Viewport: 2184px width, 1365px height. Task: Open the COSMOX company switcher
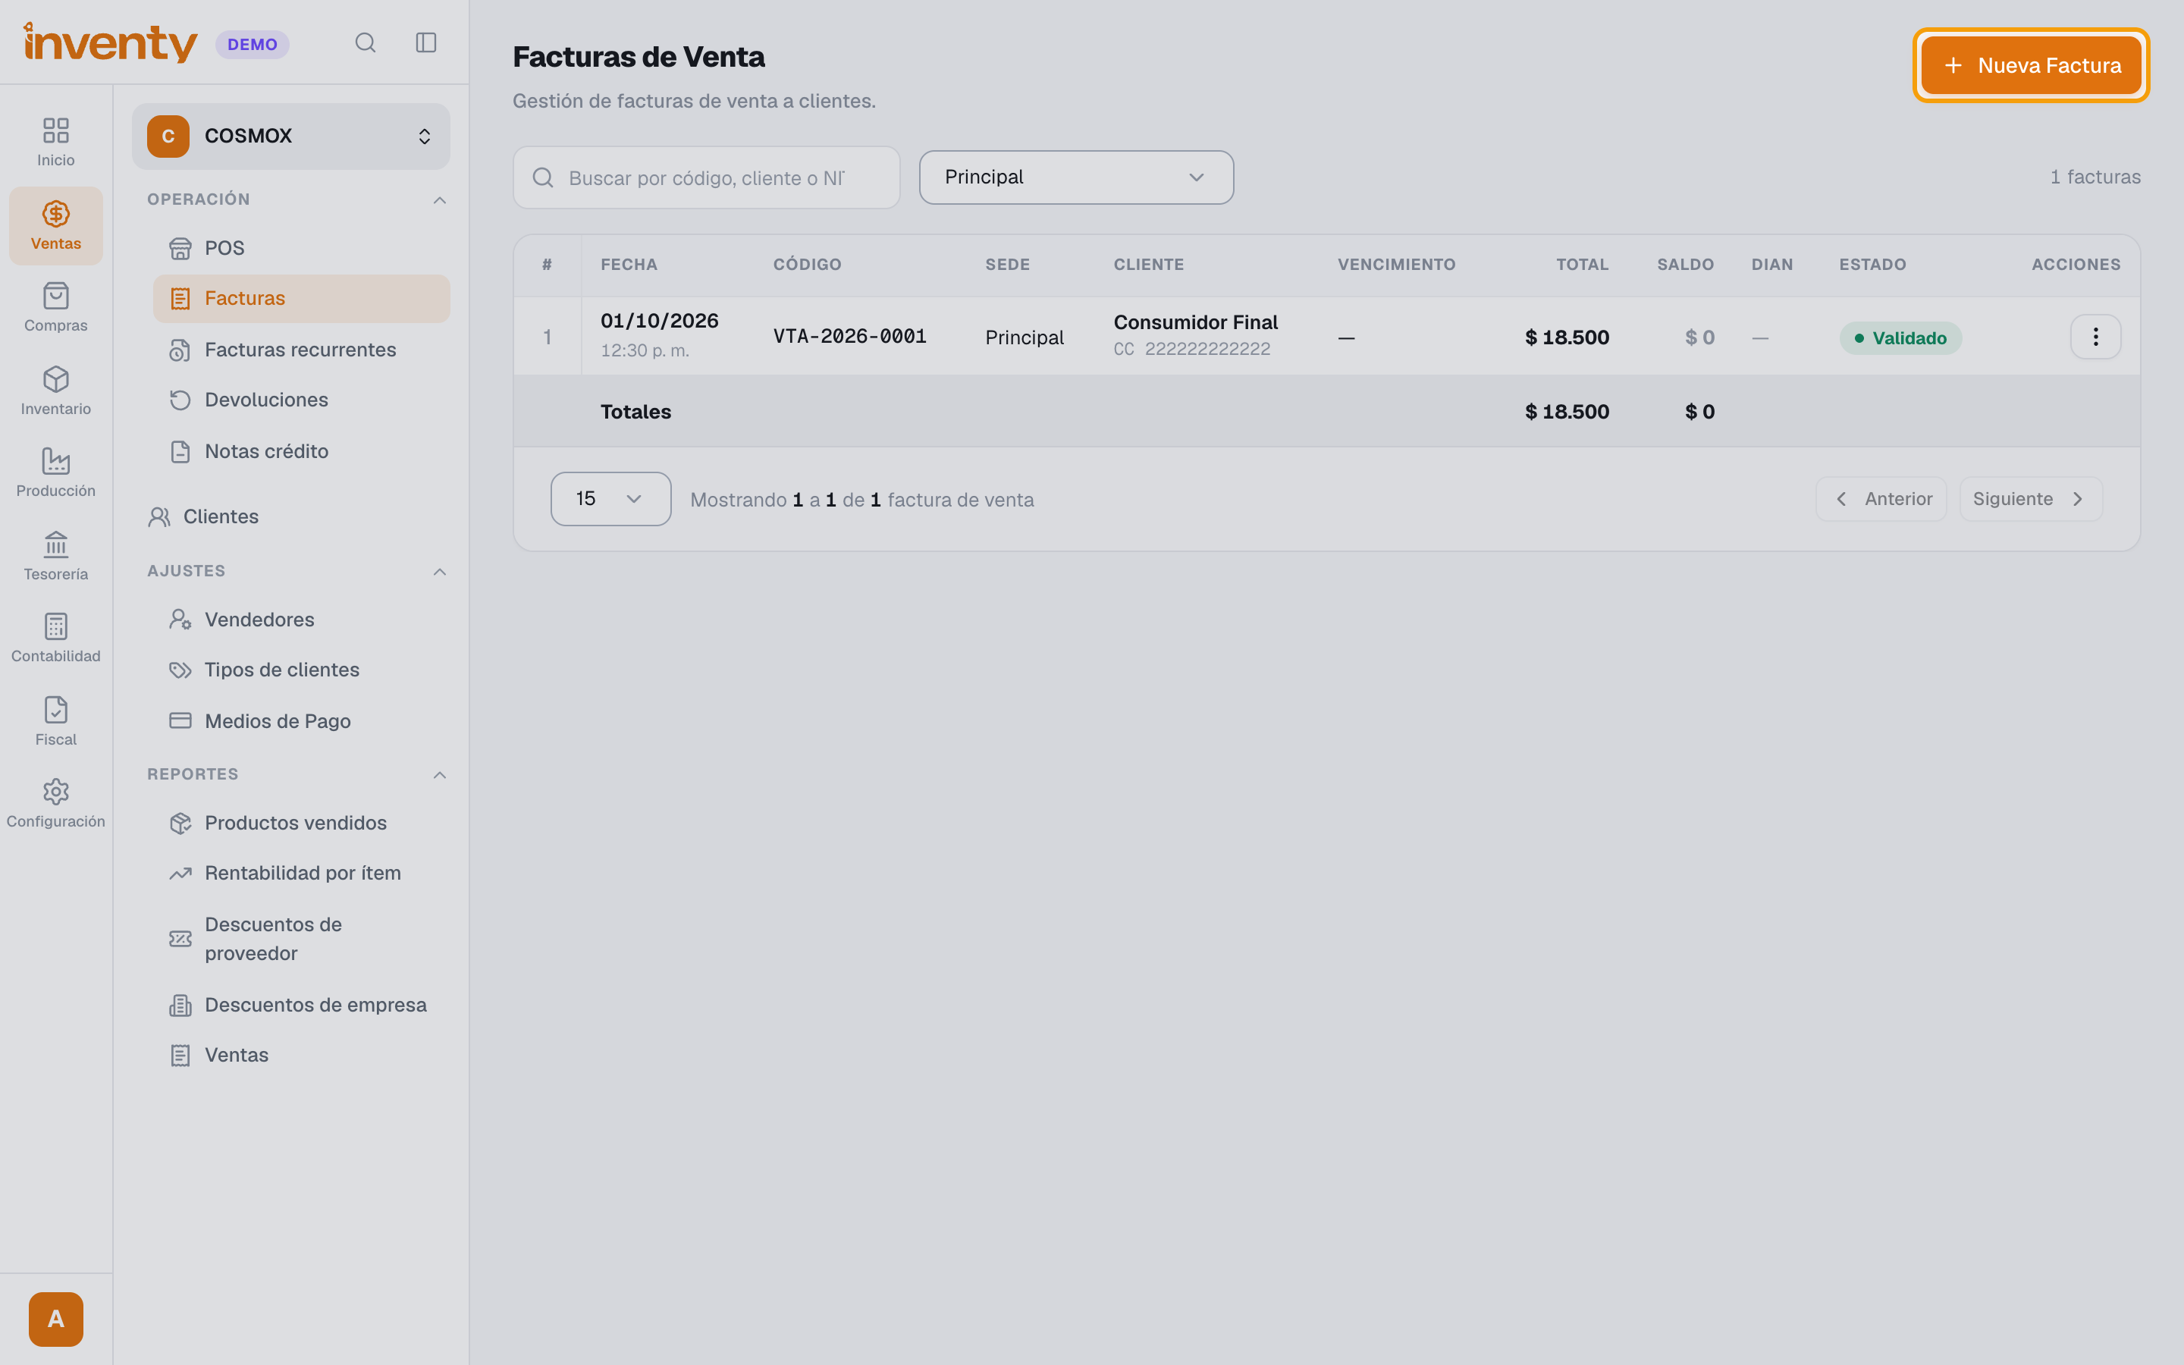pos(290,136)
